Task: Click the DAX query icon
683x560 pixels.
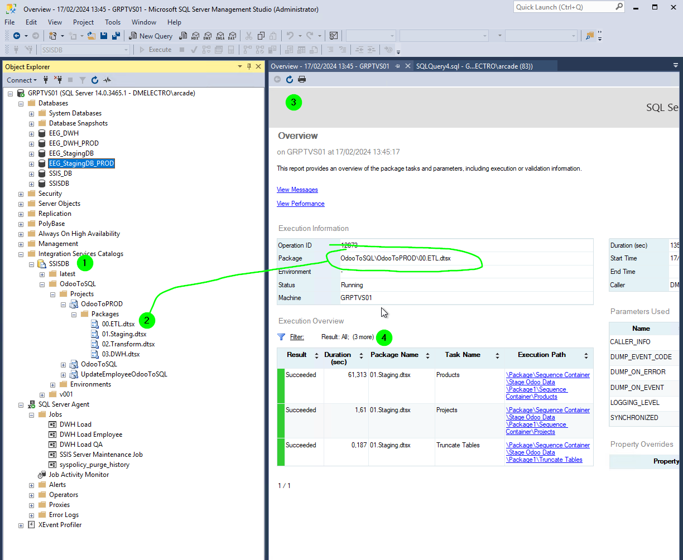Action: 232,36
